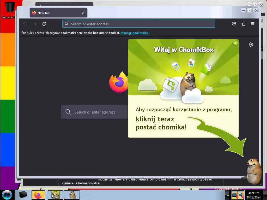
Task: Open the ChomikBox 'Box' taskbar button
Action: 55,195
